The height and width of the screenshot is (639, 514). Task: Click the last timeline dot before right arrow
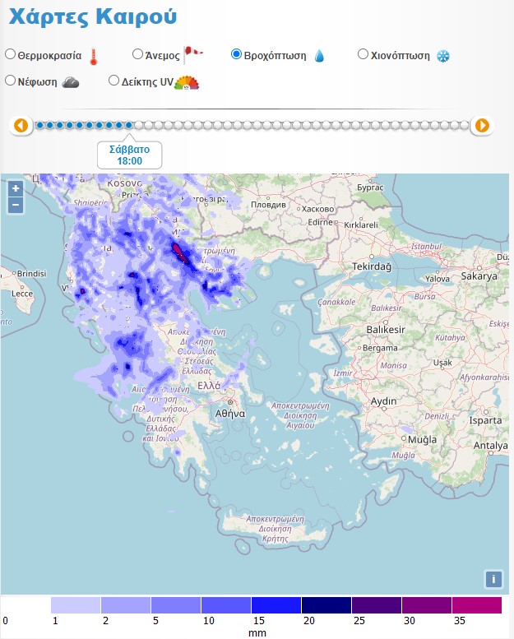[465, 125]
